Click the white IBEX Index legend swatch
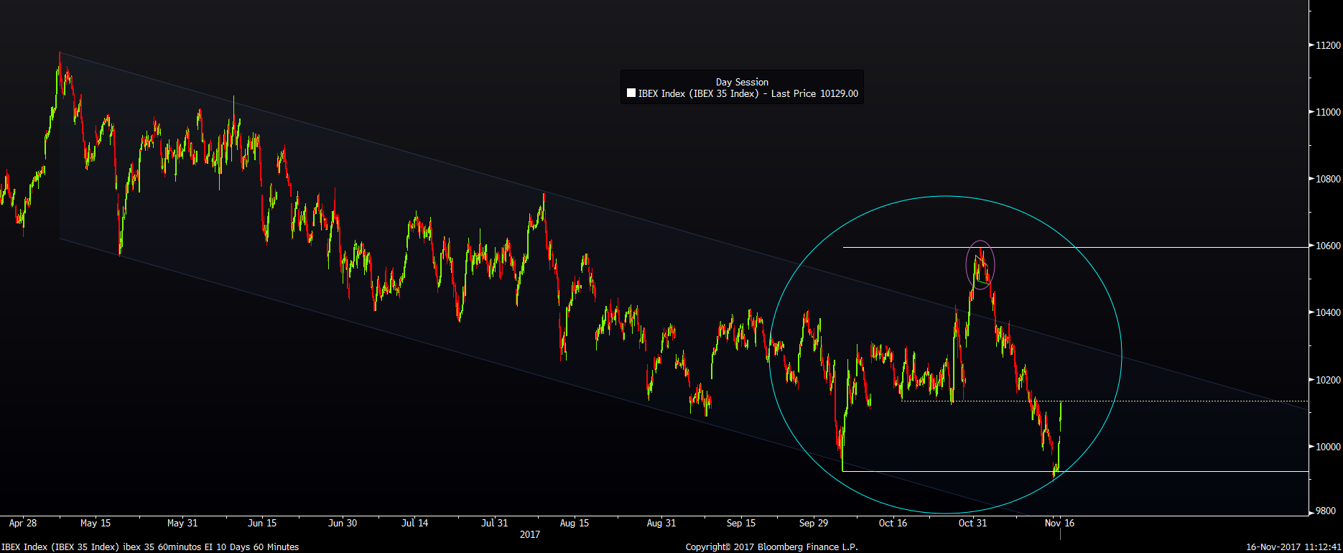 631,93
